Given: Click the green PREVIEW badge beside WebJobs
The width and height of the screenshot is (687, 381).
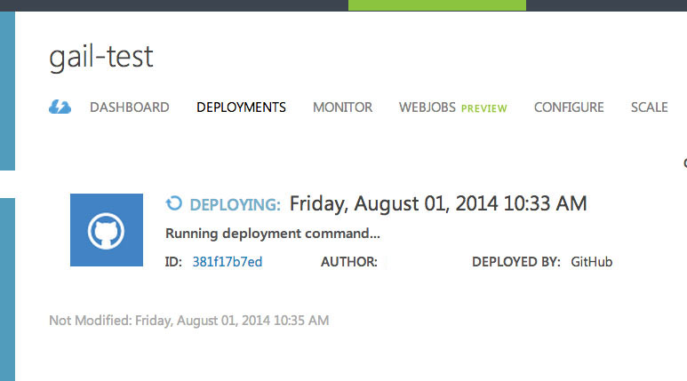Looking at the screenshot, I should [x=484, y=108].
